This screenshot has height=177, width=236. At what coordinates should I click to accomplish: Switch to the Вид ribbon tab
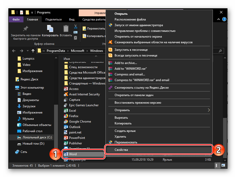[x=71, y=19]
